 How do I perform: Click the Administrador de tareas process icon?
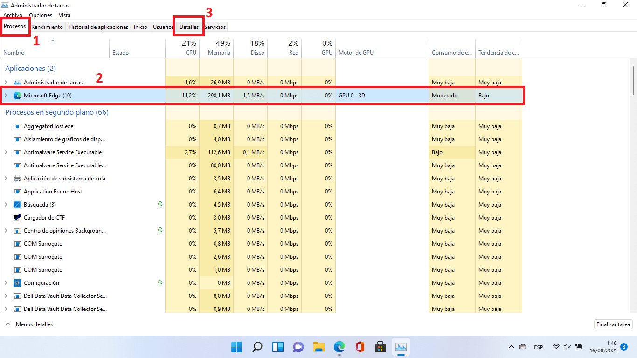[16, 82]
